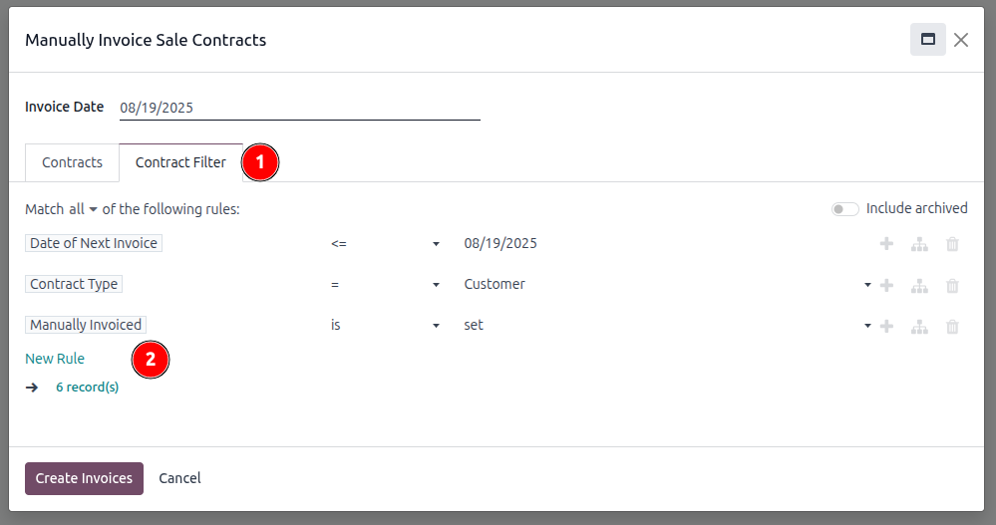Delete the Date of Next Invoice rule

point(952,244)
